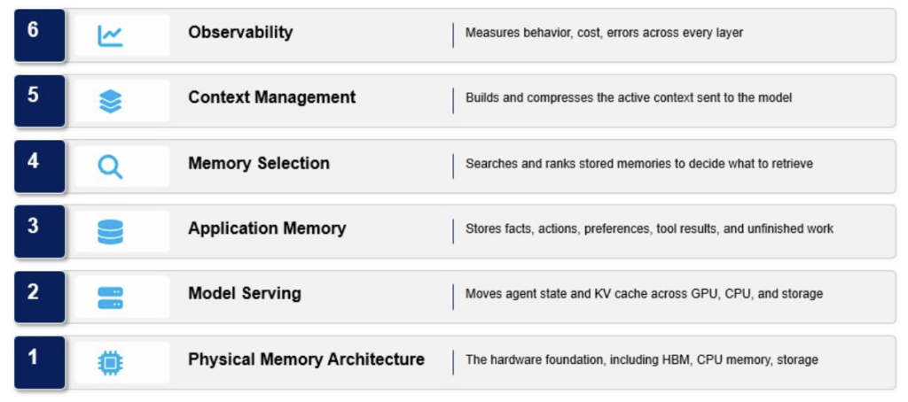This screenshot has height=402, width=908.
Task: Click the Context Management title
Action: click(272, 97)
